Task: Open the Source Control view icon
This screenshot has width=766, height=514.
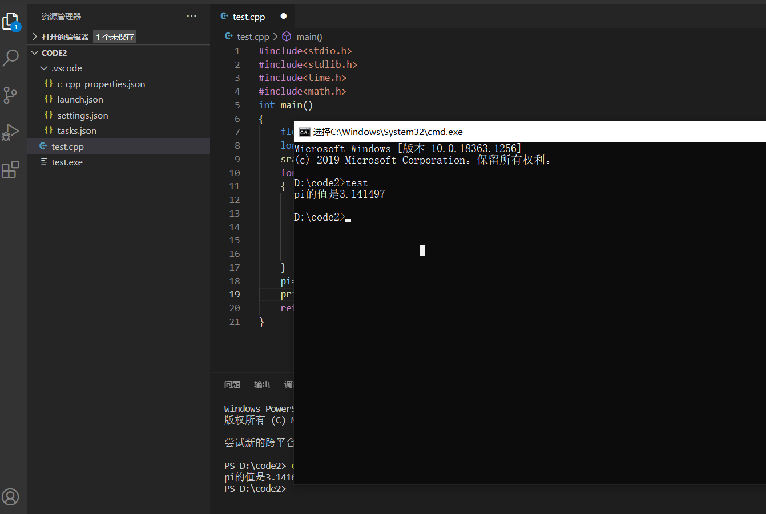Action: click(10, 95)
